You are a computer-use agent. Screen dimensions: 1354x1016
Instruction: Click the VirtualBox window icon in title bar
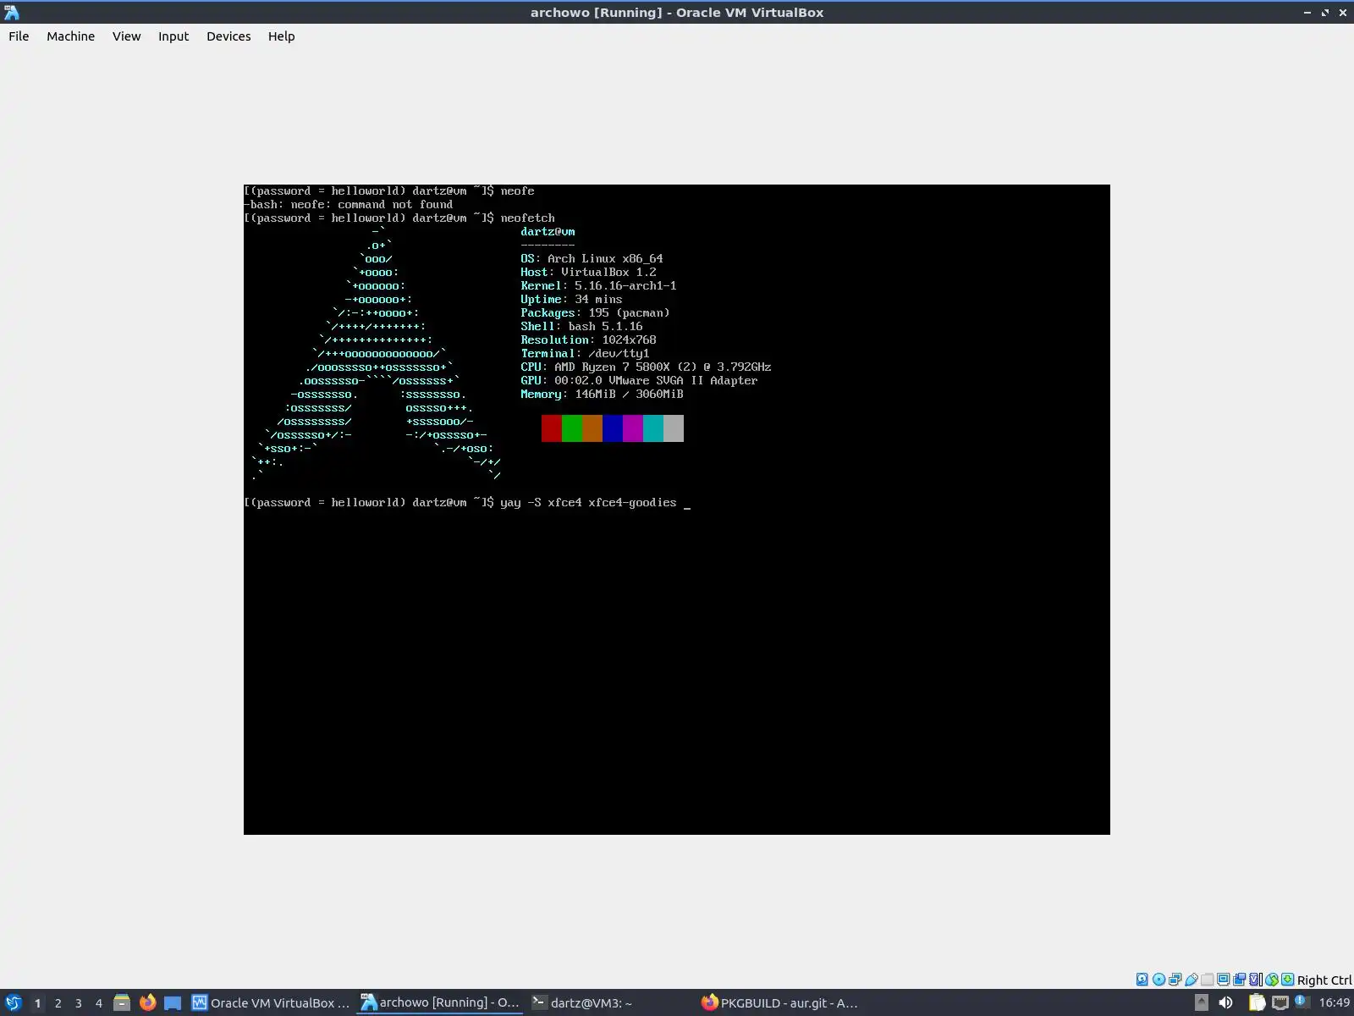pos(11,12)
